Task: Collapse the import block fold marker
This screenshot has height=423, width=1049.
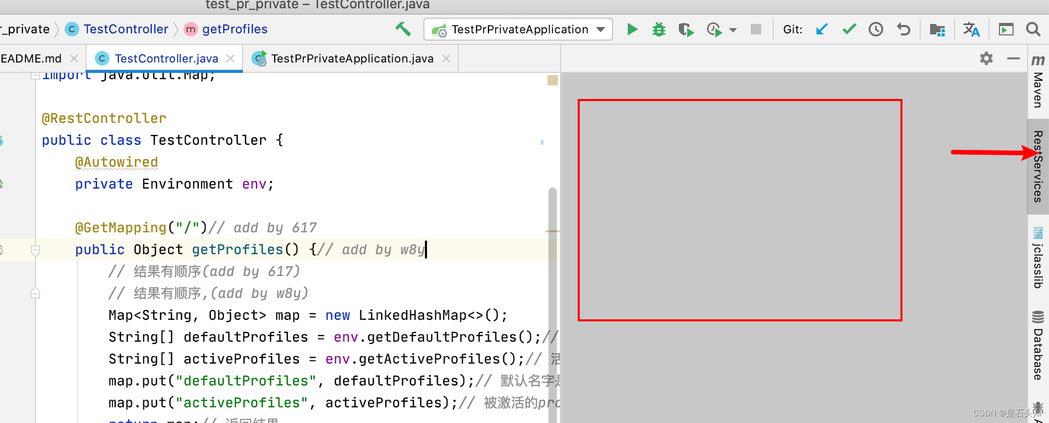Action: coord(35,76)
